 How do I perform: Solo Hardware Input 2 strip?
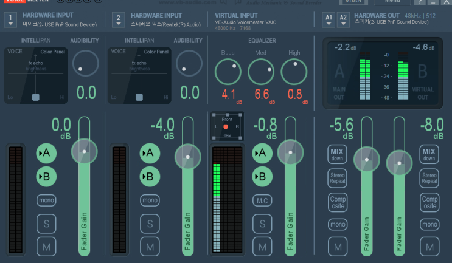[x=150, y=224]
